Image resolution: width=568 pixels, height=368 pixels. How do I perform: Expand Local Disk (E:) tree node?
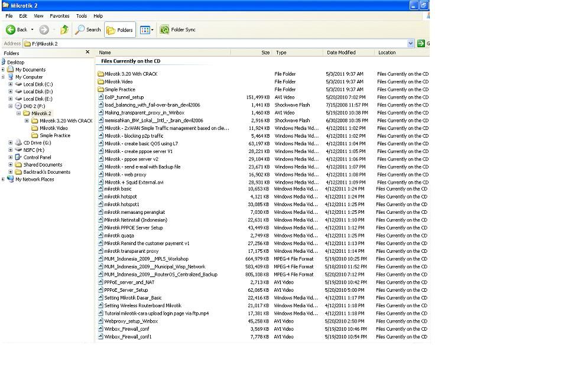pyautogui.click(x=11, y=99)
